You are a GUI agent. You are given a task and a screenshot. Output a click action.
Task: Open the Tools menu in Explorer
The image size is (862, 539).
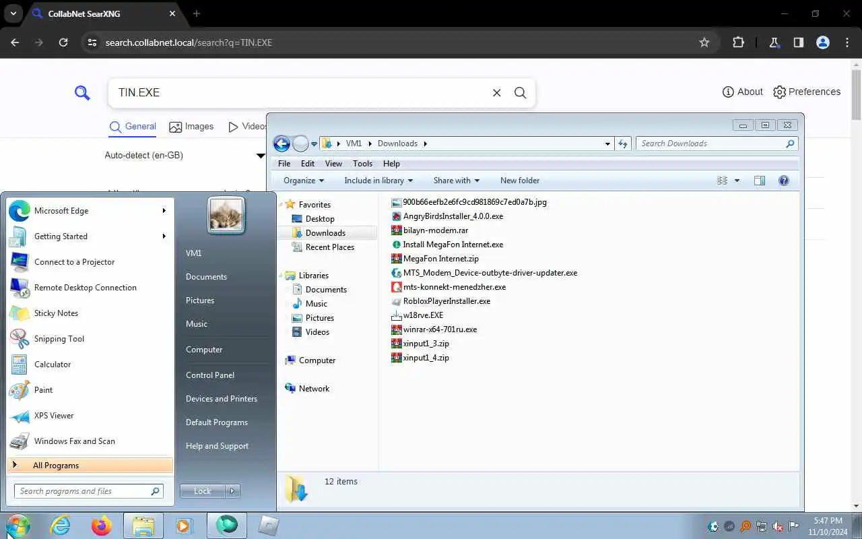tap(362, 164)
